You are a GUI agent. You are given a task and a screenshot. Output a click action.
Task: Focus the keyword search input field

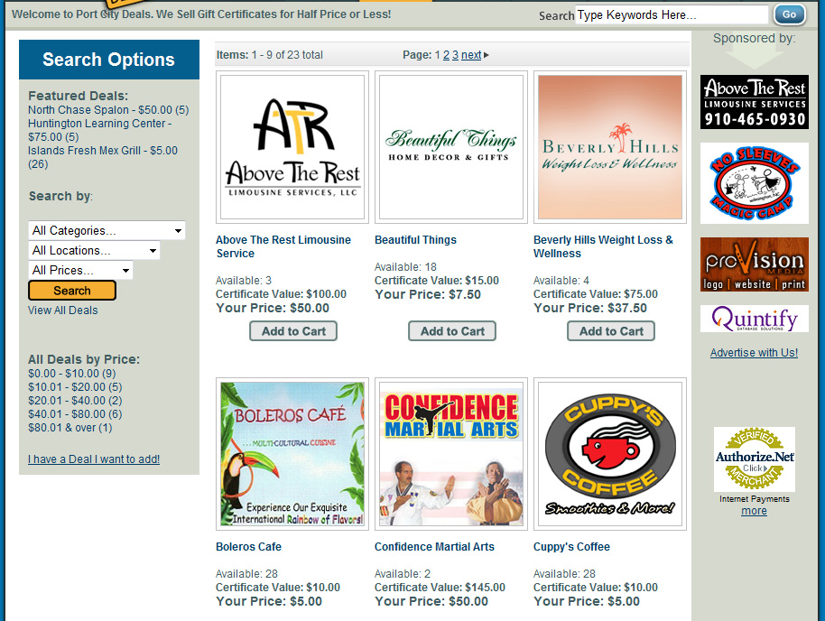click(x=672, y=14)
